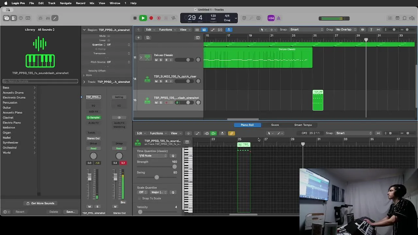Click the Time Quantize Q button
The height and width of the screenshot is (235, 418).
[173, 156]
